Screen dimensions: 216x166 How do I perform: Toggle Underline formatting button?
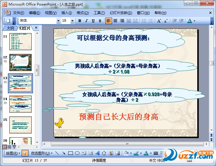click(93, 21)
